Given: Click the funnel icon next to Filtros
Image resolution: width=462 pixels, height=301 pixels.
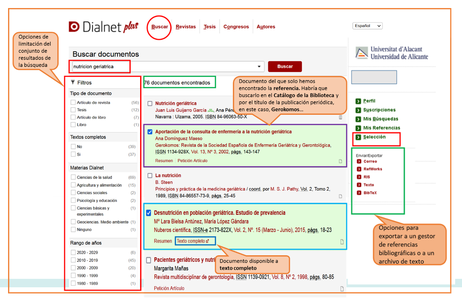Looking at the screenshot, I should [73, 82].
